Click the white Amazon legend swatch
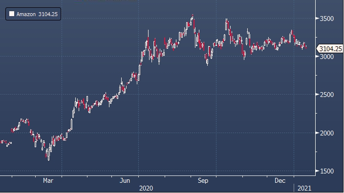 pyautogui.click(x=12, y=14)
